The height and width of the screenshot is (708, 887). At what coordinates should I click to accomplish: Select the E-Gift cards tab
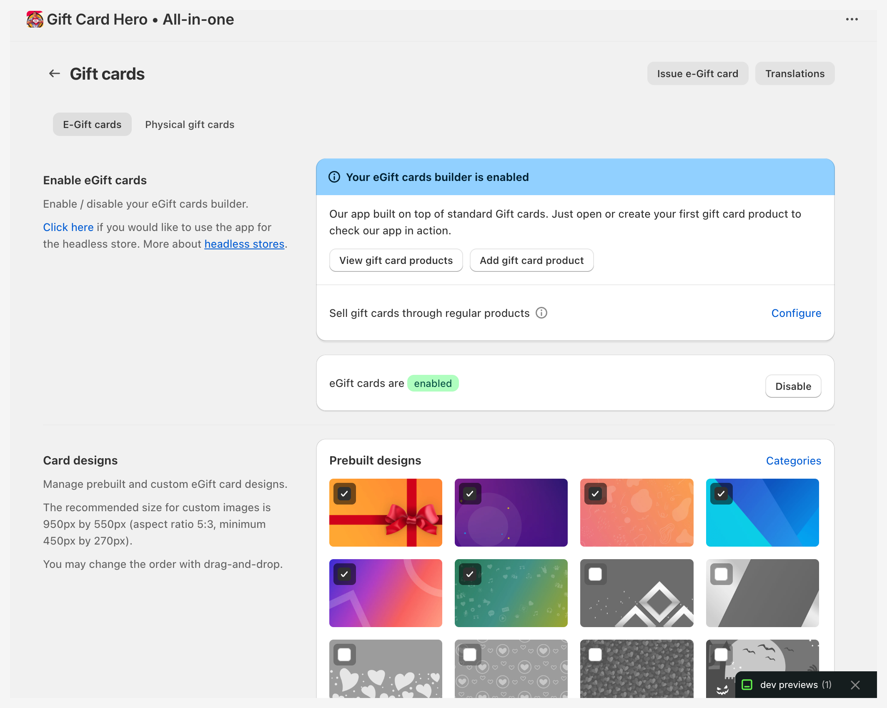coord(92,125)
